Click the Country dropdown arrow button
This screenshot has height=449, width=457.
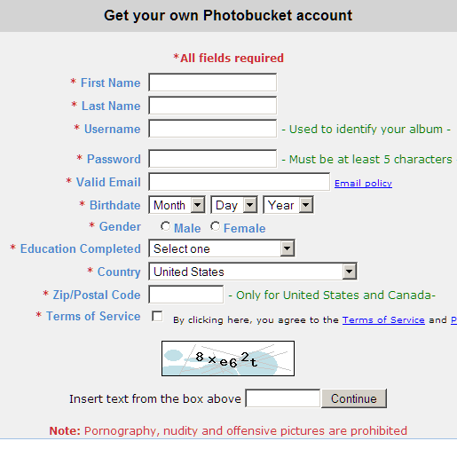tap(349, 272)
